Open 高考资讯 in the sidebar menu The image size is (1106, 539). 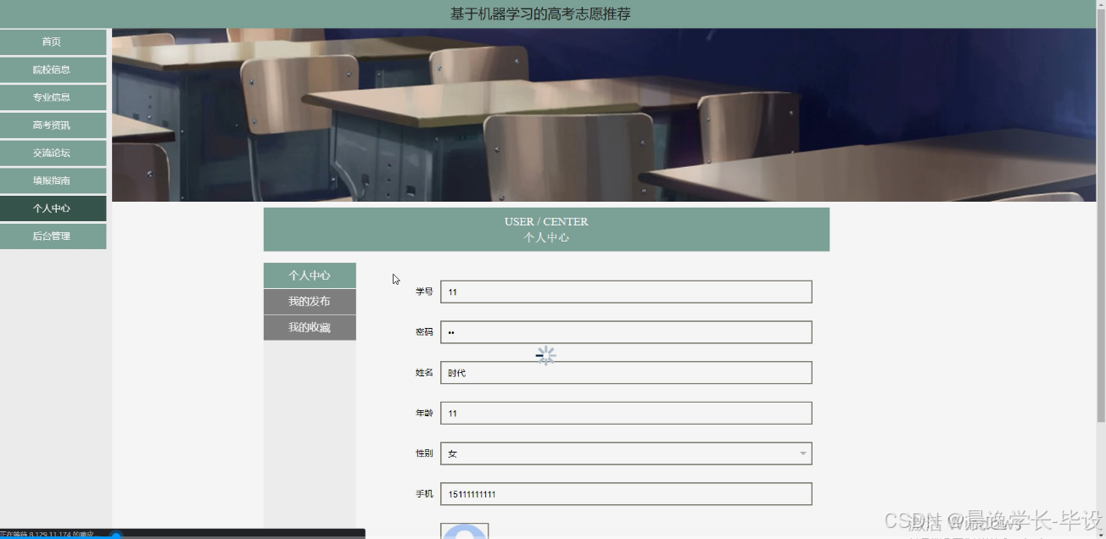point(53,125)
